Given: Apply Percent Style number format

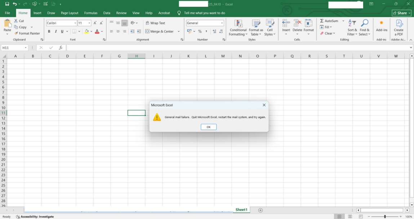Looking at the screenshot, I should [200, 31].
